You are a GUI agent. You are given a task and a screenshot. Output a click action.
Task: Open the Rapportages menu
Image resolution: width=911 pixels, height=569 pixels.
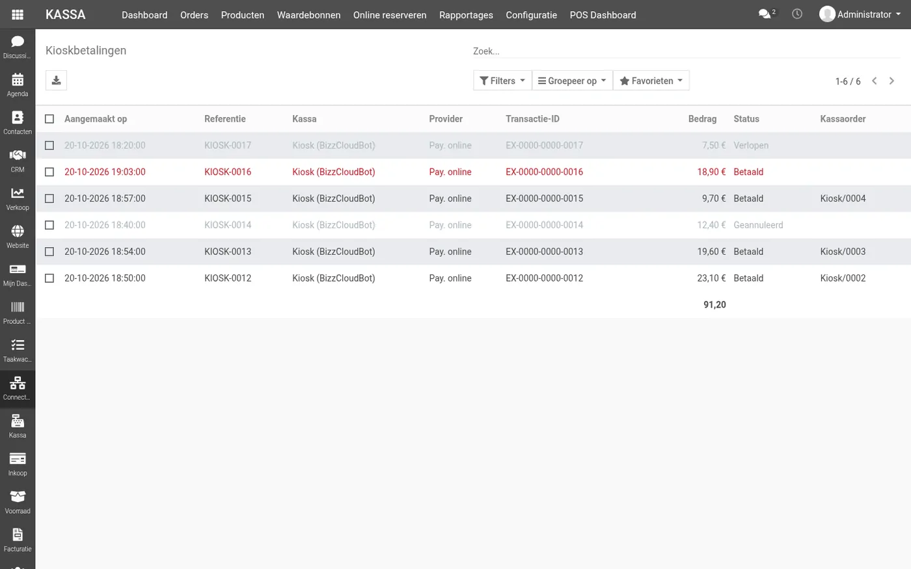tap(466, 15)
